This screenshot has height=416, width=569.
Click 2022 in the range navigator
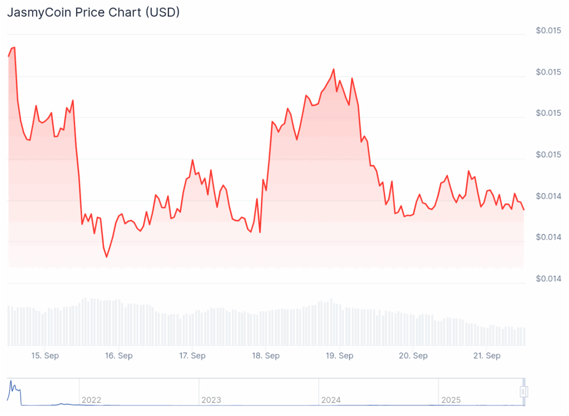coord(91,400)
